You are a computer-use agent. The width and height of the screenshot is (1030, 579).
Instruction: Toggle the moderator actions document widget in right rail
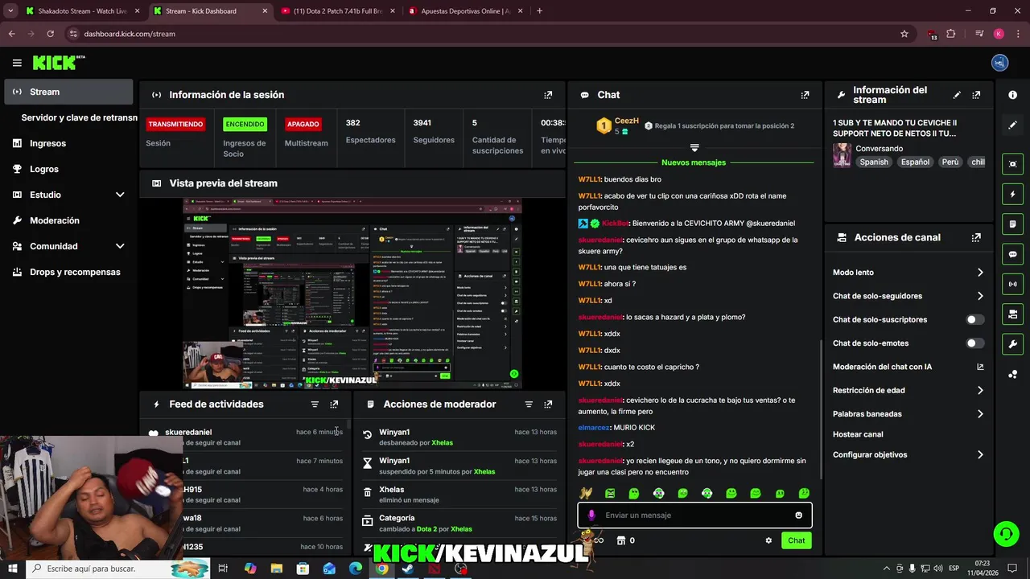(x=1012, y=224)
